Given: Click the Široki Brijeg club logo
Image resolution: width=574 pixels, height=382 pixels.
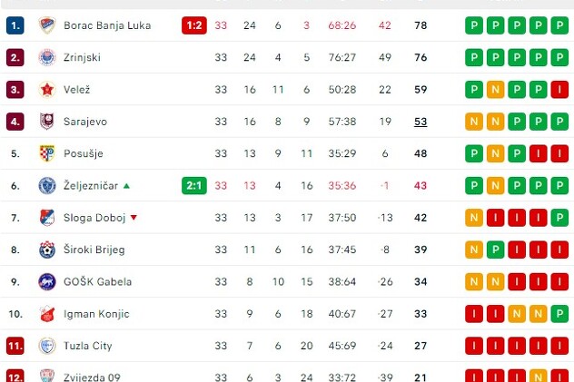Looking at the screenshot, I should point(46,250).
